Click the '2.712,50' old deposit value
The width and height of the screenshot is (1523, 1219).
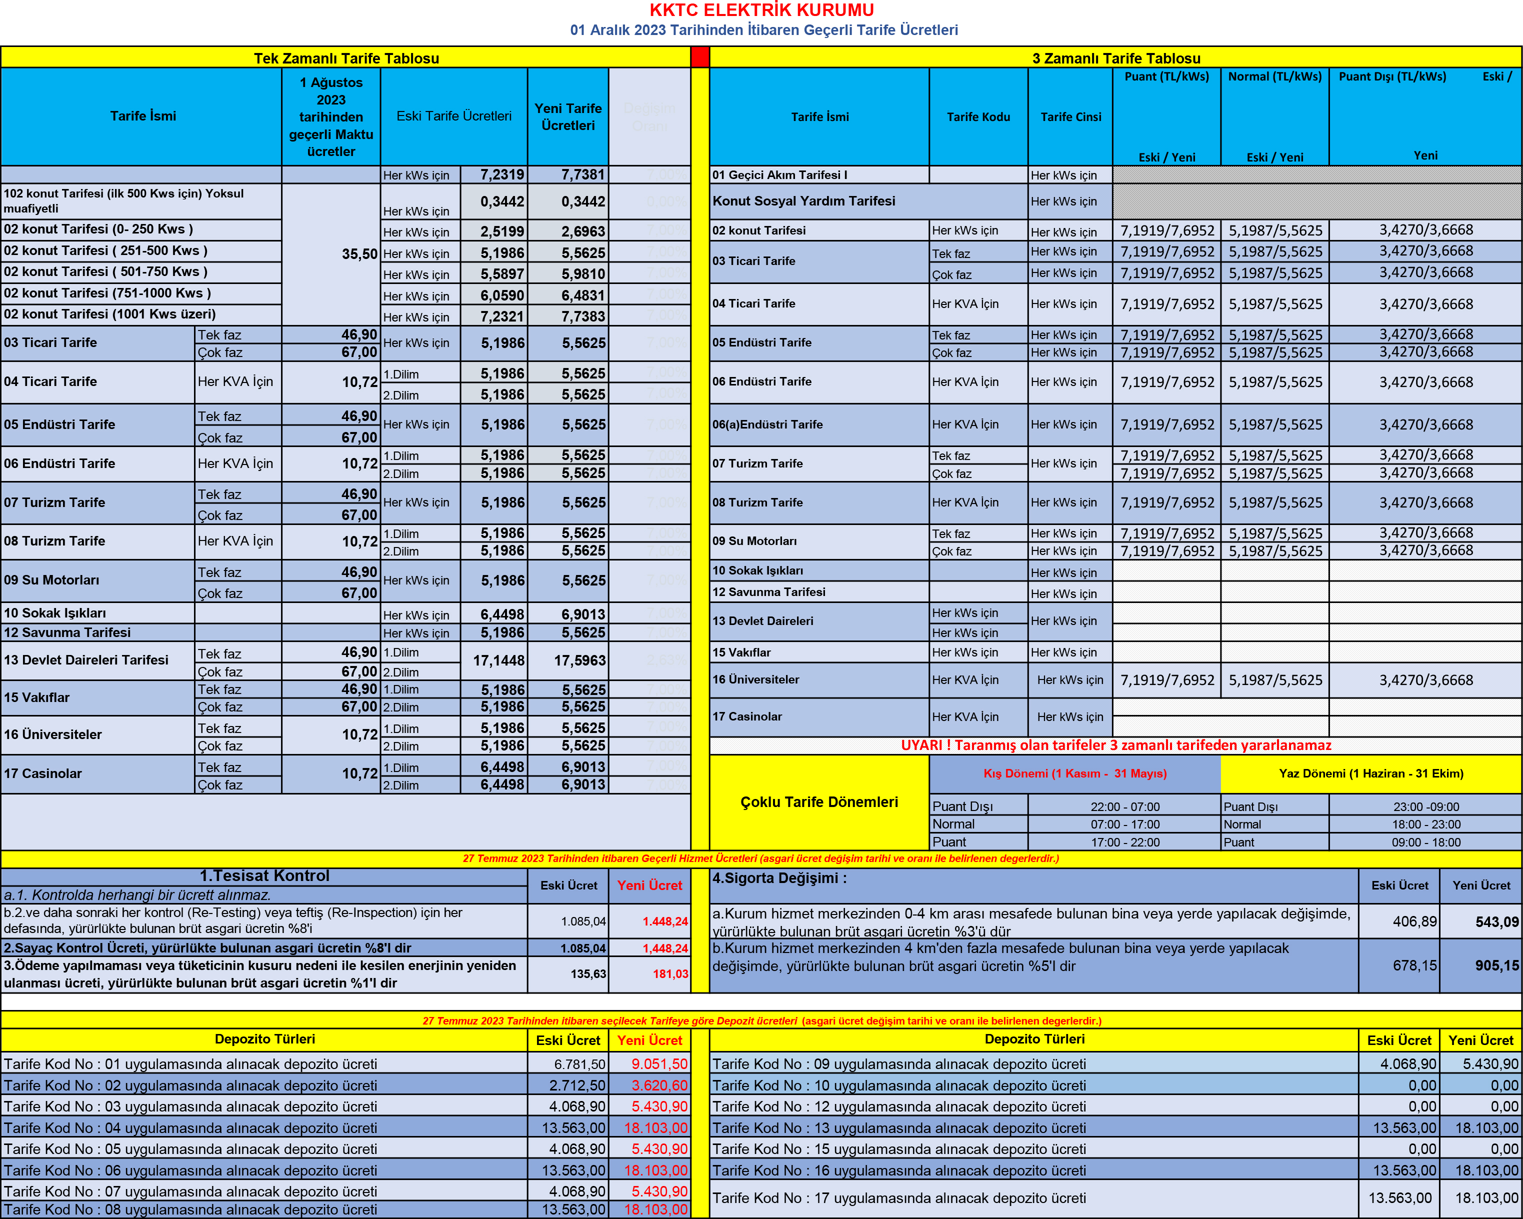568,1085
